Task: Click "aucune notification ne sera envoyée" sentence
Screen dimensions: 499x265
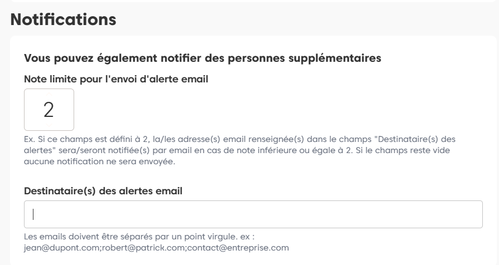Action: (100, 161)
